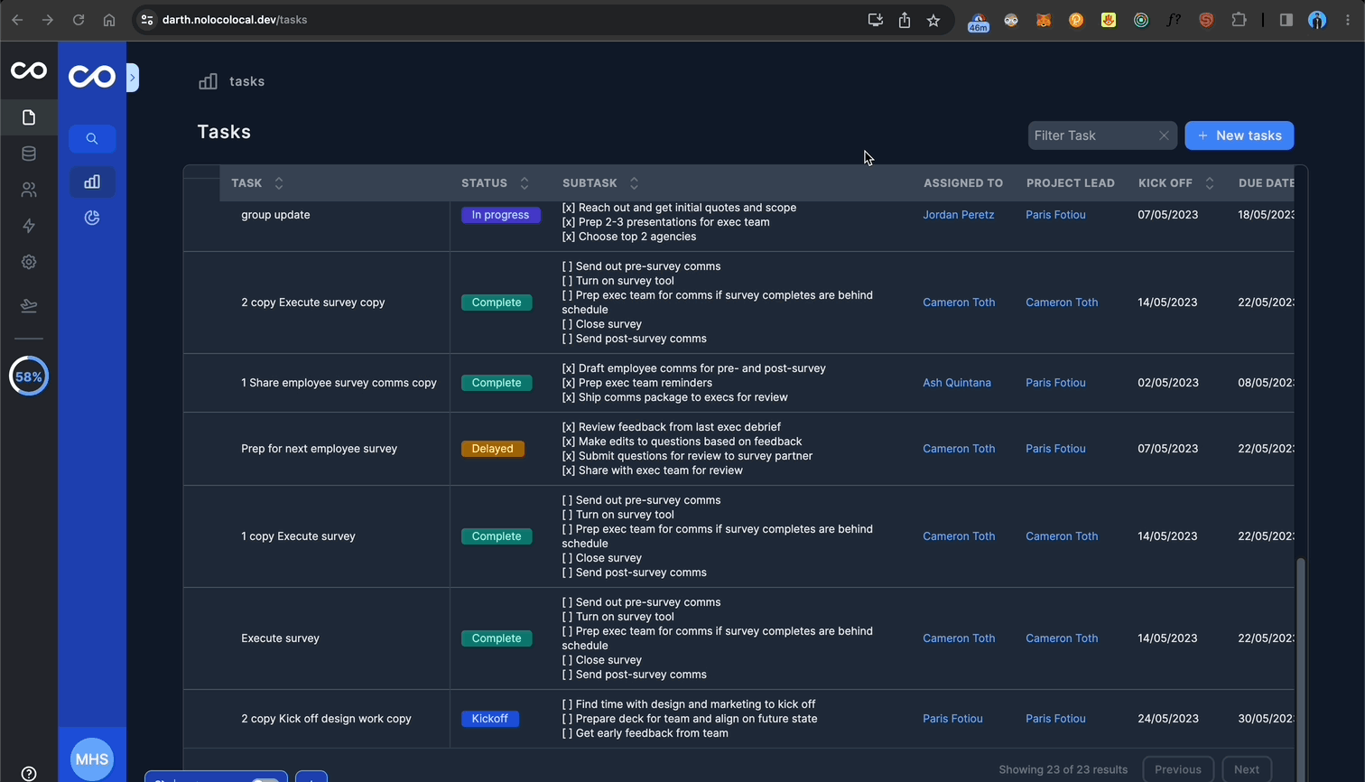Image resolution: width=1365 pixels, height=782 pixels.
Task: Open the gear settings icon in sidebar
Action: coord(29,262)
